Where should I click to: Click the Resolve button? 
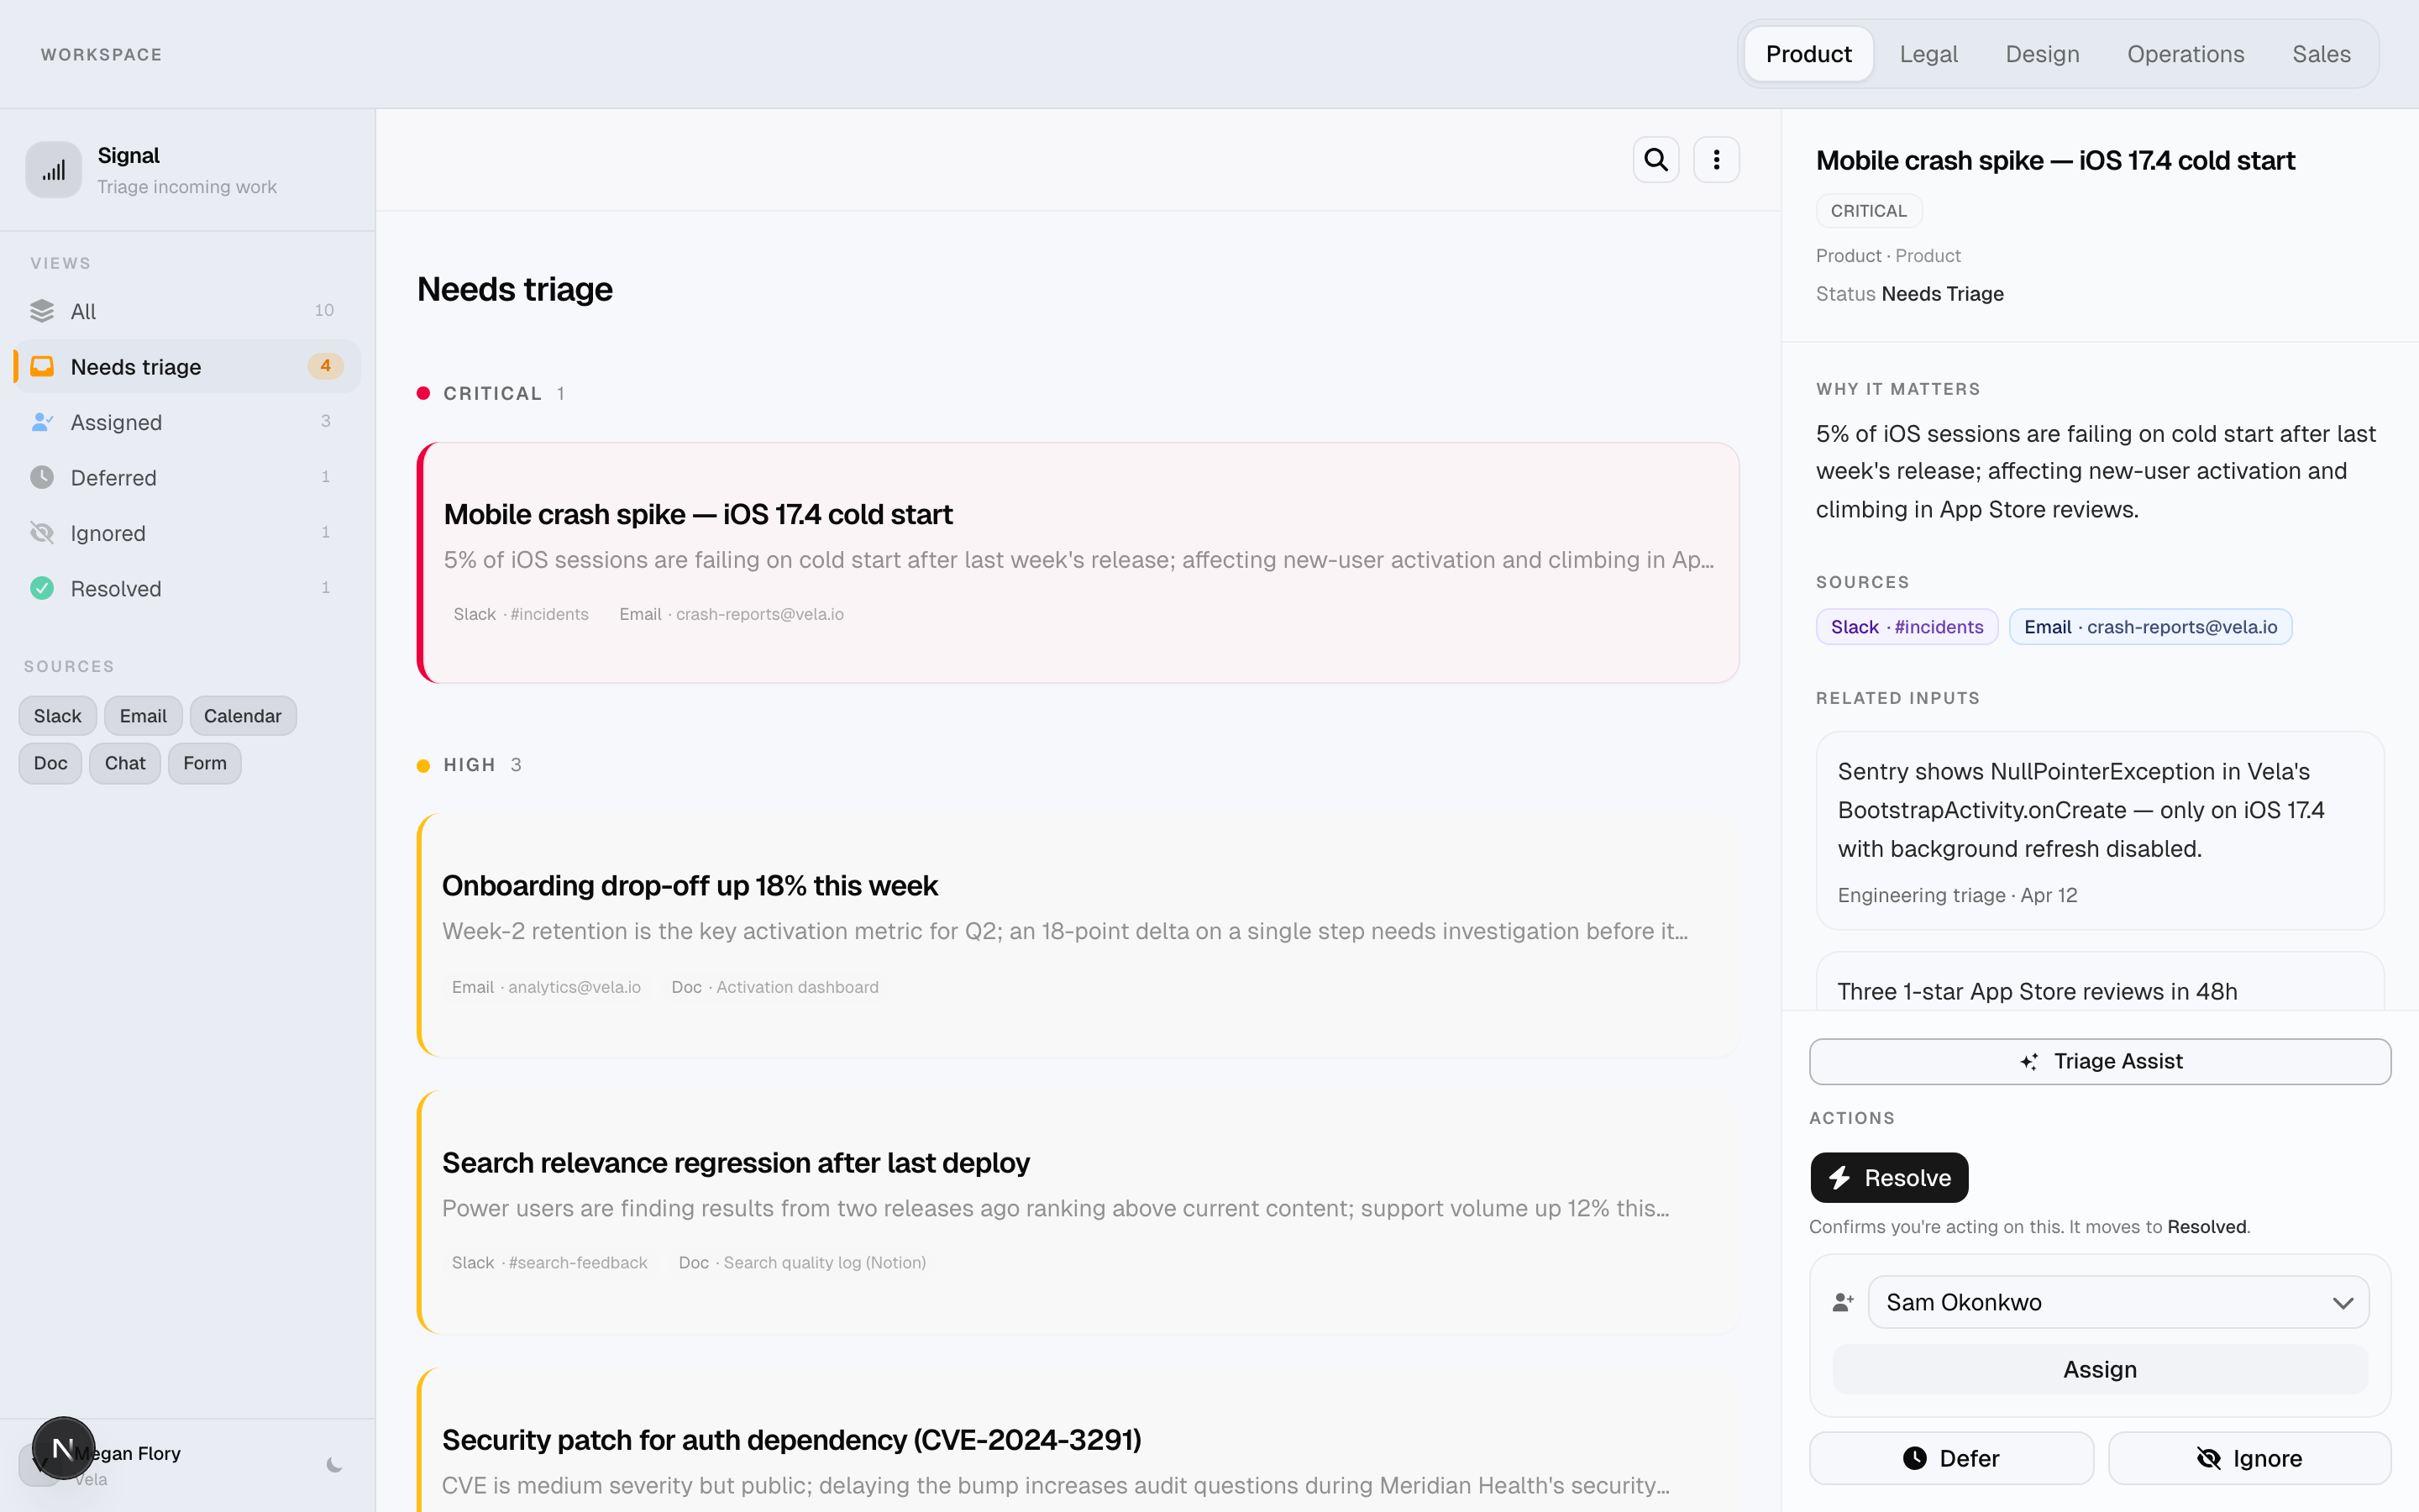[1889, 1177]
